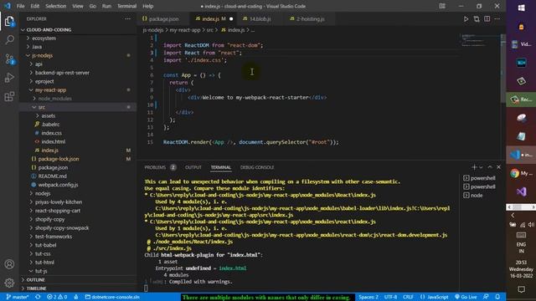
Task: Open Visual Studio from Windows taskbar
Action: tap(521, 191)
